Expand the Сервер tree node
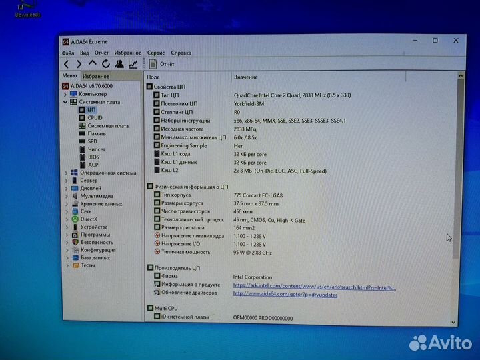 click(67, 181)
